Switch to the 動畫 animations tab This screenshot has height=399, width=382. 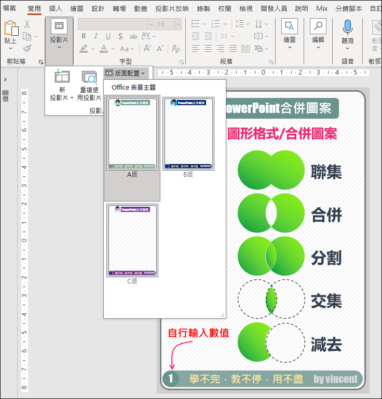coord(141,9)
